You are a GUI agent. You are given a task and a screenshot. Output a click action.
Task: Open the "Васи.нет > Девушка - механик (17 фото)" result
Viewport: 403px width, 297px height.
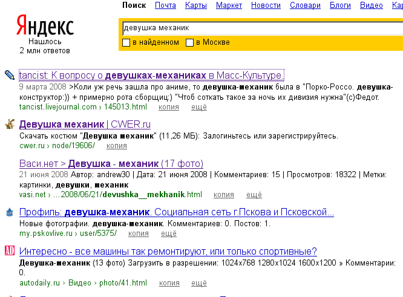click(111, 163)
